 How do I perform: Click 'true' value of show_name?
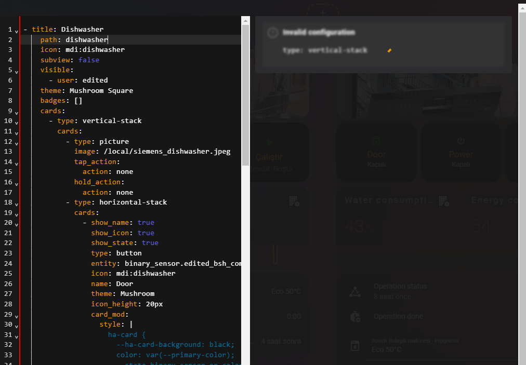click(x=146, y=223)
